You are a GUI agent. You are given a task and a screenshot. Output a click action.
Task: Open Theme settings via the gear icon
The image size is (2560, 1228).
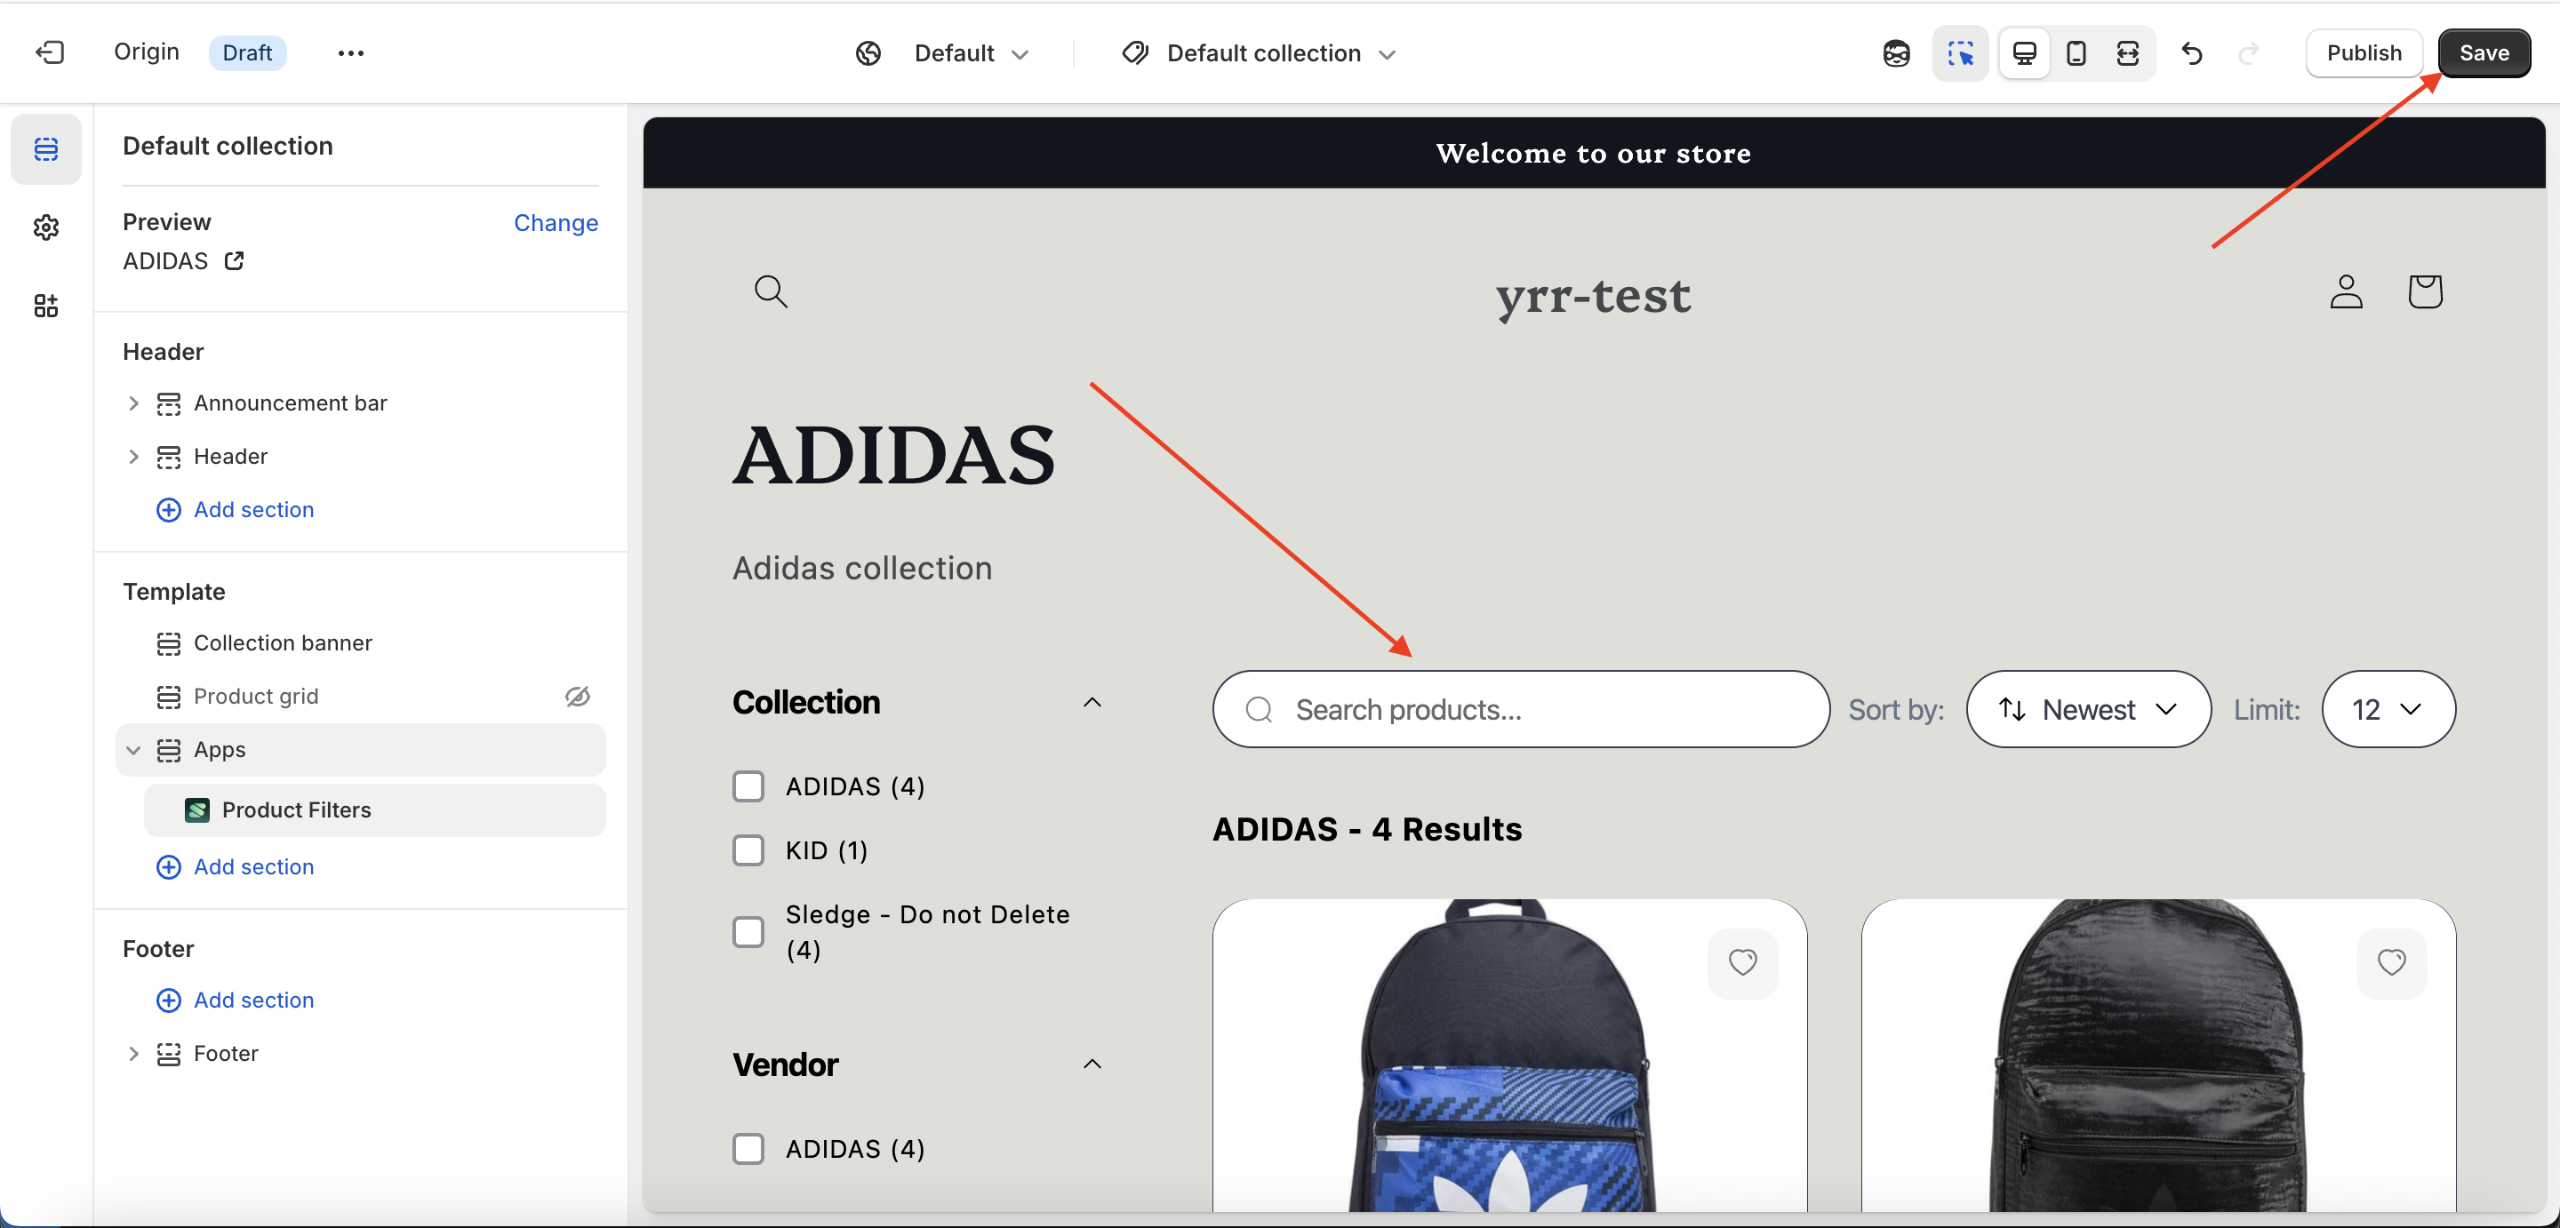[x=45, y=227]
